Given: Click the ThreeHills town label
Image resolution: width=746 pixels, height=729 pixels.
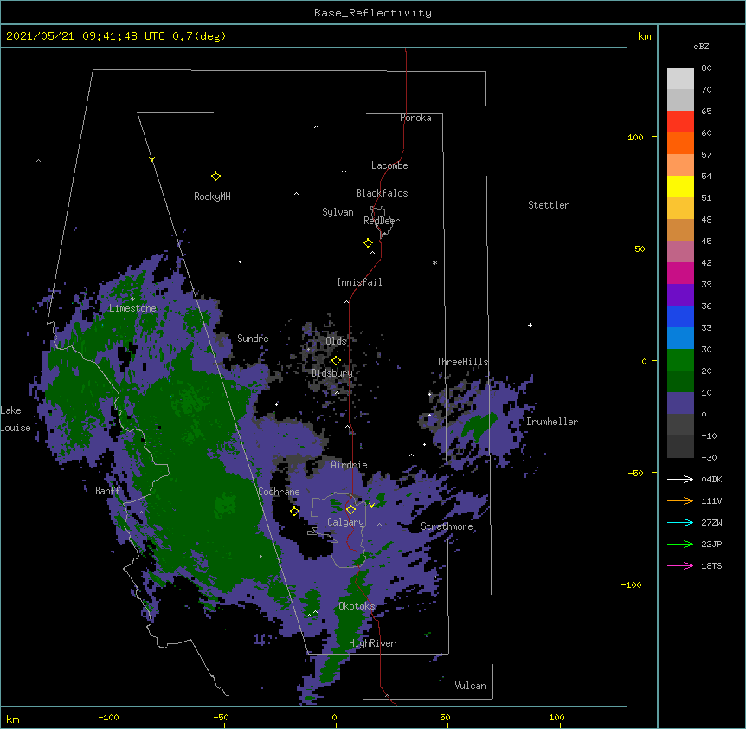Looking at the screenshot, I should click(462, 362).
